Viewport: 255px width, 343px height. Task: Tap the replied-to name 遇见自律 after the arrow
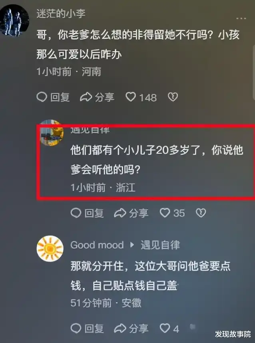(160, 245)
